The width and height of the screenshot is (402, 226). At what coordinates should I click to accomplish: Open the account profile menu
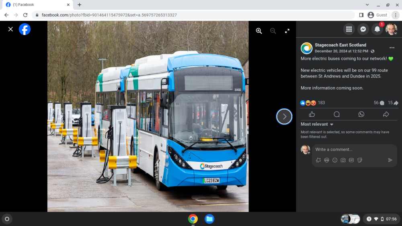click(x=391, y=29)
